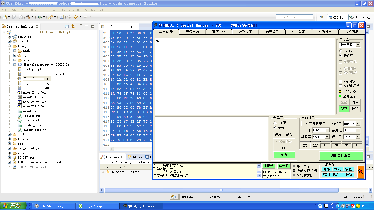This screenshot has width=374, height=210.
Task: Click the yellow 发码为空 indicator
Action: [x=340, y=92]
